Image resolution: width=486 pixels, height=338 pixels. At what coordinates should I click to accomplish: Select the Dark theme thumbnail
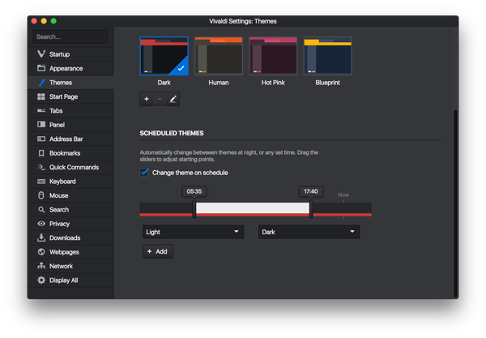(x=164, y=56)
